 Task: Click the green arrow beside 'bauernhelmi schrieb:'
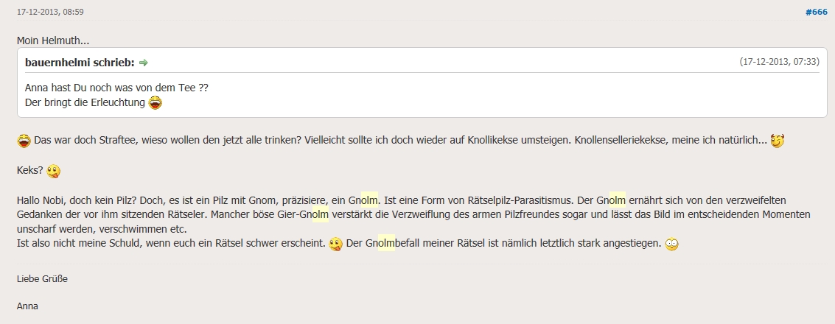pos(144,63)
